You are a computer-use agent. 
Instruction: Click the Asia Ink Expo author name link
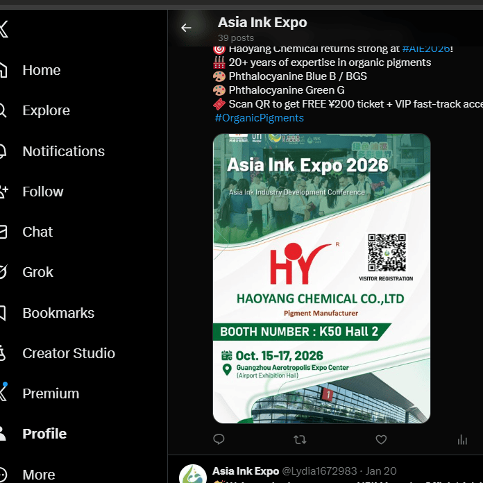click(x=246, y=471)
